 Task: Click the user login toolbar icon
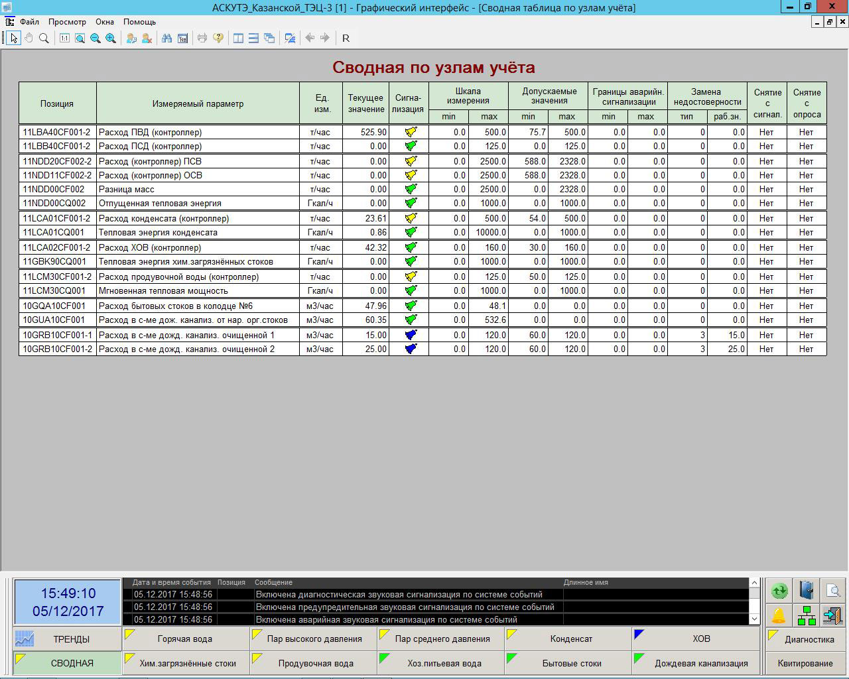(131, 38)
